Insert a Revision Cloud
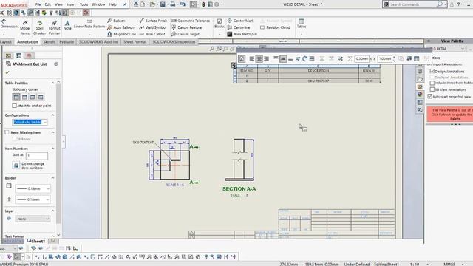 point(275,27)
